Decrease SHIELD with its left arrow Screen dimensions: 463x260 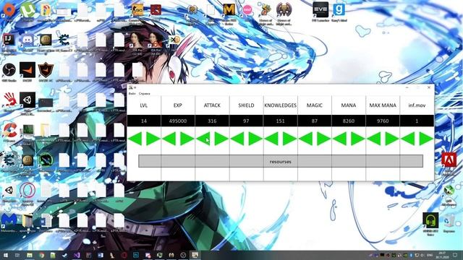237,139
